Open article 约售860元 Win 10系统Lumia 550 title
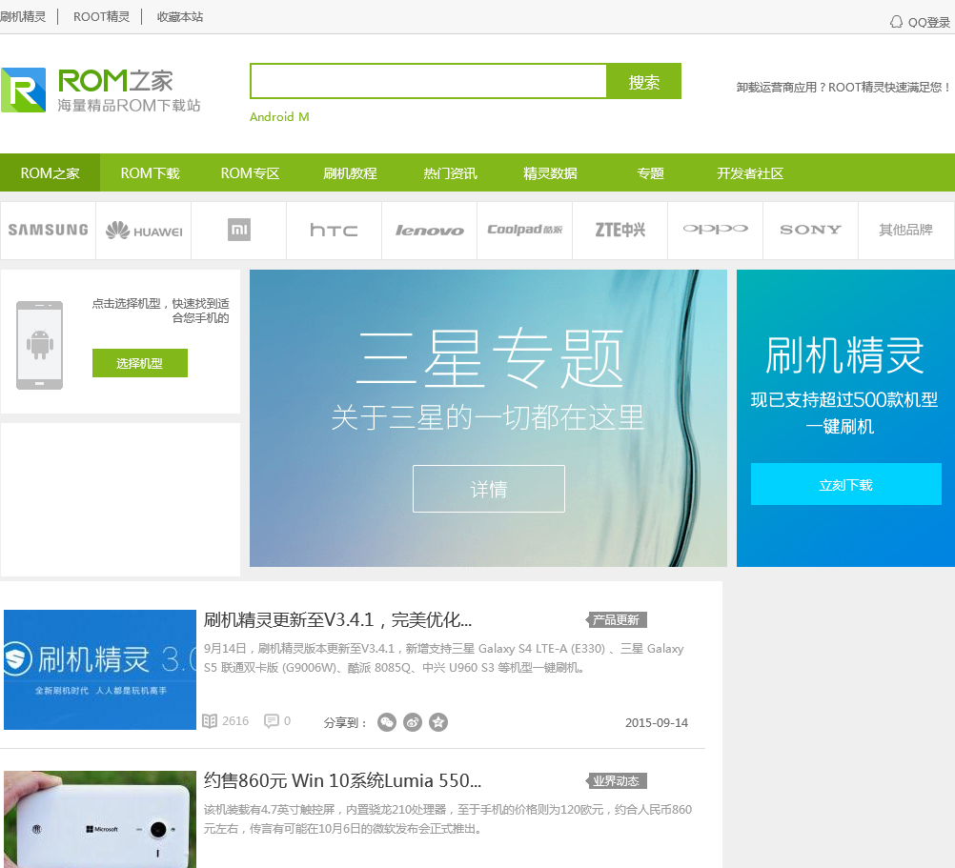 [342, 780]
